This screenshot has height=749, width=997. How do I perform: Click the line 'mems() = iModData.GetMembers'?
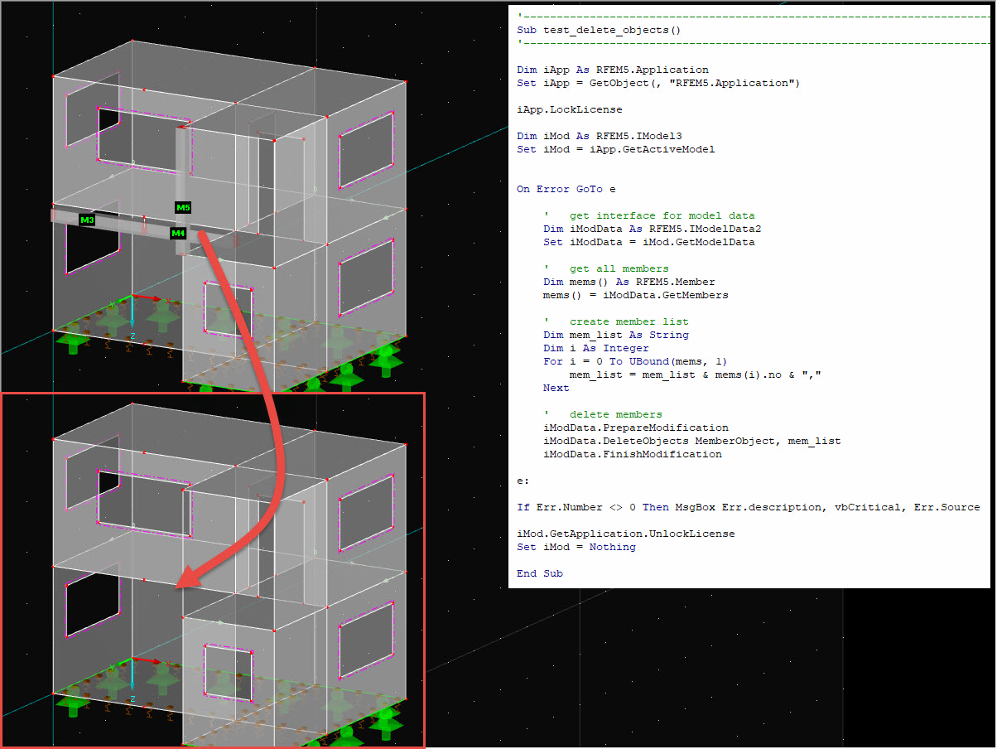[636, 295]
